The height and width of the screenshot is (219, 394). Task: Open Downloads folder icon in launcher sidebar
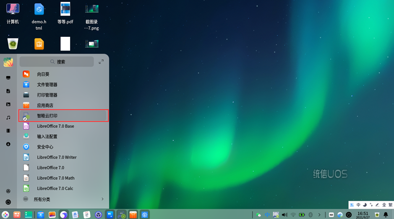[8, 144]
